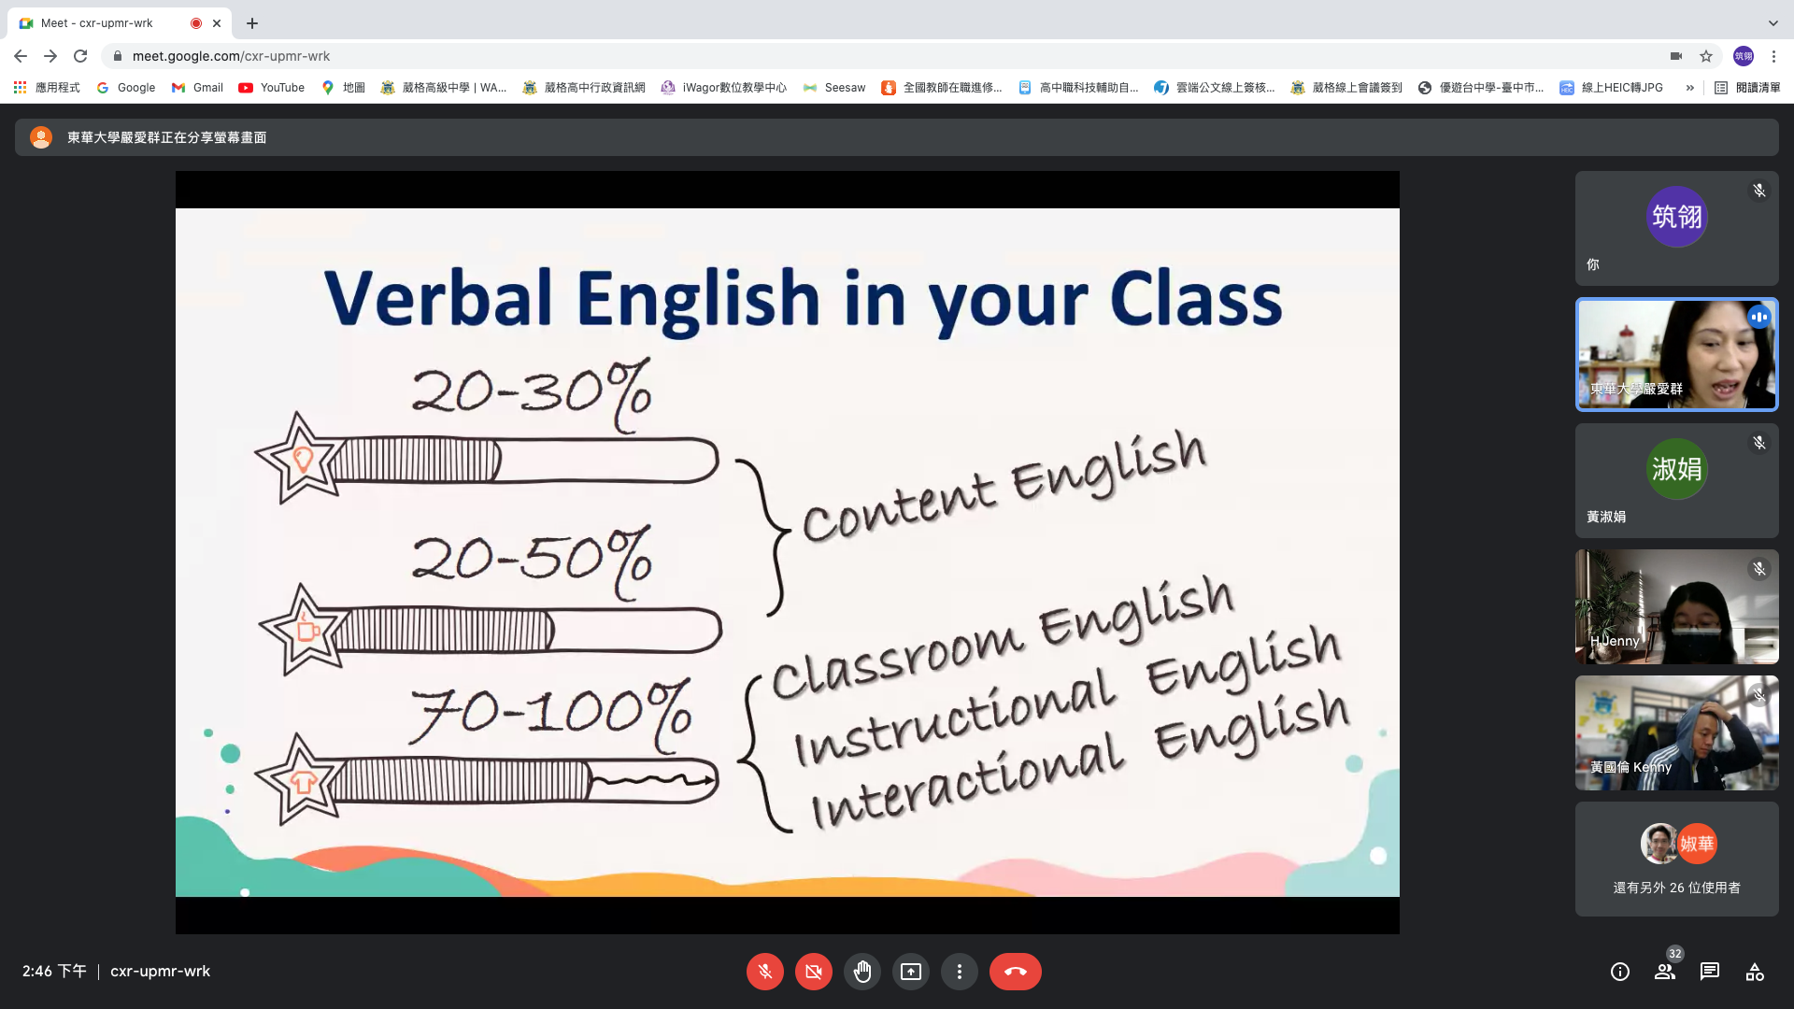
Task: Show the participants list icon
Action: [1664, 972]
